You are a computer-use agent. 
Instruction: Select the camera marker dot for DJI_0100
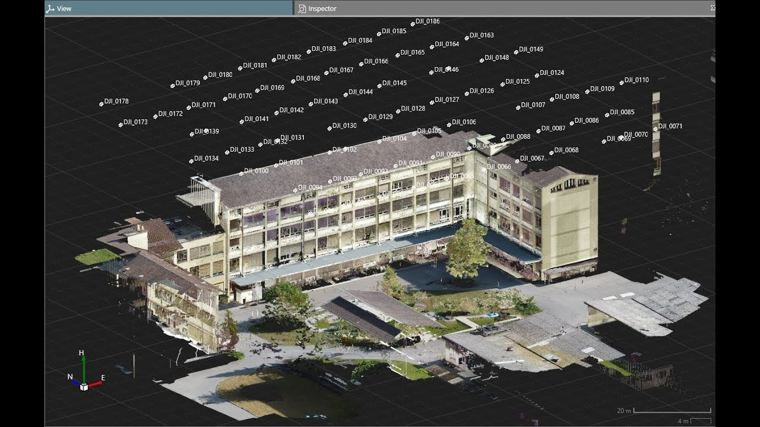tap(241, 173)
